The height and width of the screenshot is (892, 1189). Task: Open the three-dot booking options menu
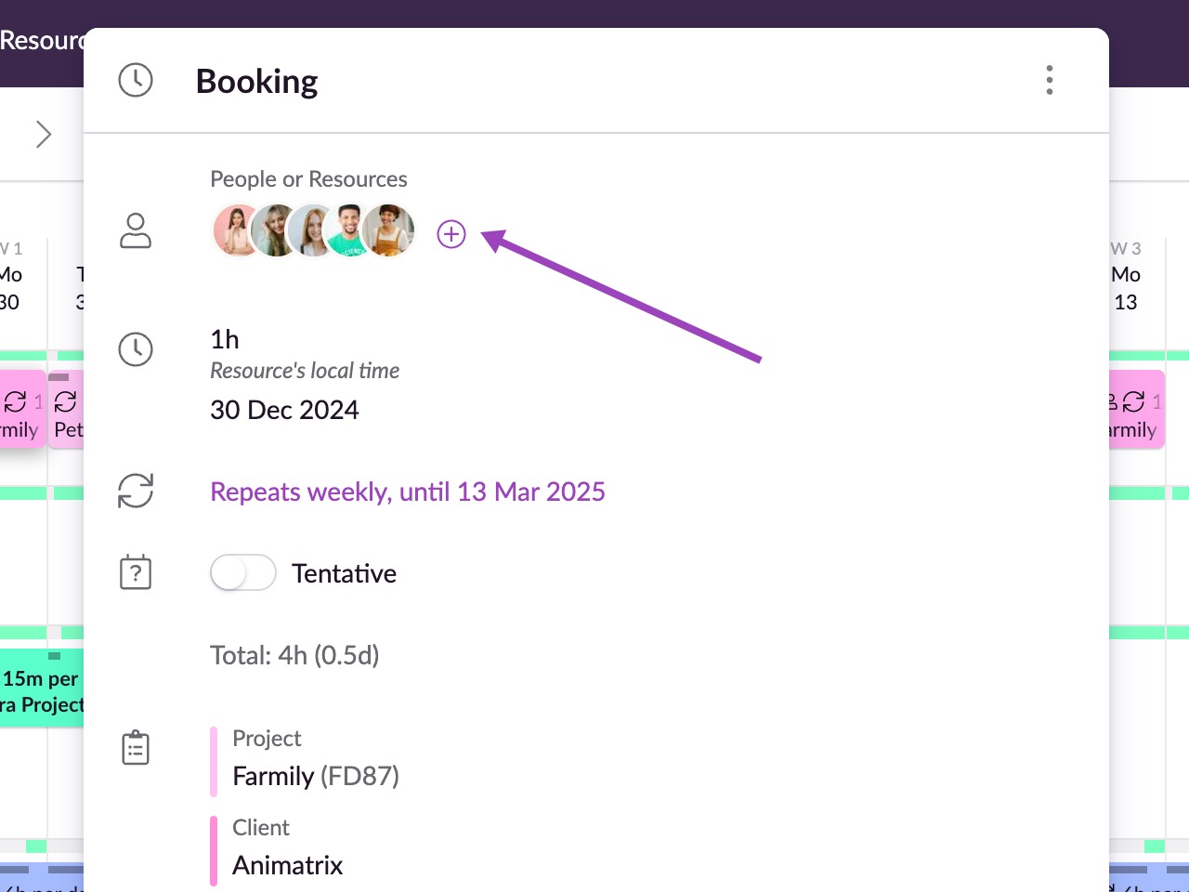(1050, 80)
